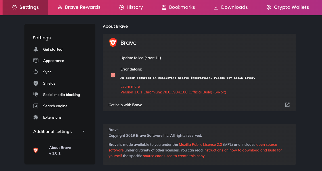
Task: Open the Crypto Wallets tab
Action: (287, 7)
